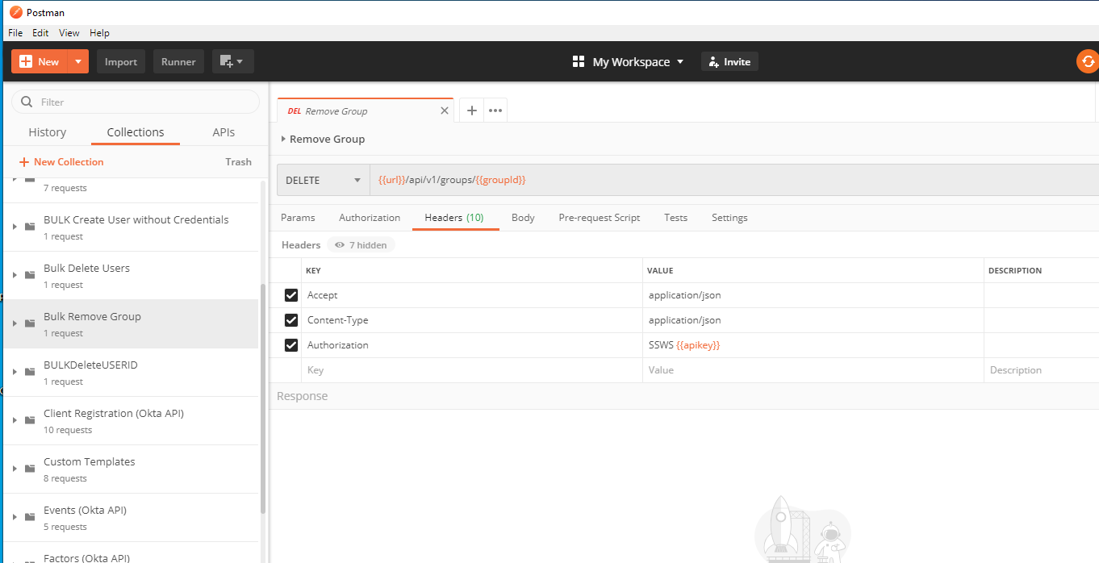
Task: Click folder icon for Bulk Delete Users
Action: tap(30, 275)
